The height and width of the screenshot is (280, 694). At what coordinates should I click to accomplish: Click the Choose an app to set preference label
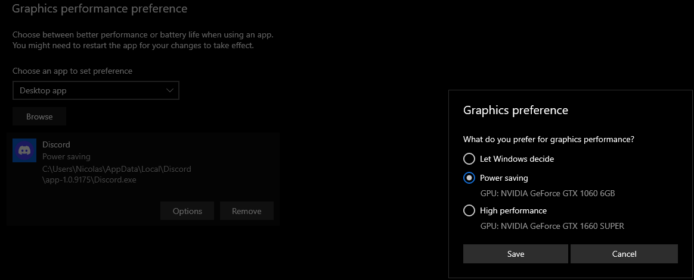click(x=73, y=71)
